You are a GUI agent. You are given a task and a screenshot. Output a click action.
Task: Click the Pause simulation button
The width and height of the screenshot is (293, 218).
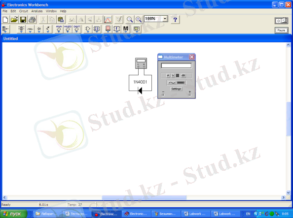click(282, 30)
